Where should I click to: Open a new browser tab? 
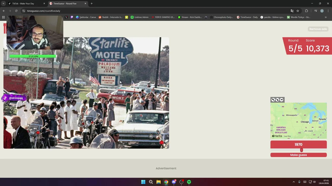click(x=92, y=4)
